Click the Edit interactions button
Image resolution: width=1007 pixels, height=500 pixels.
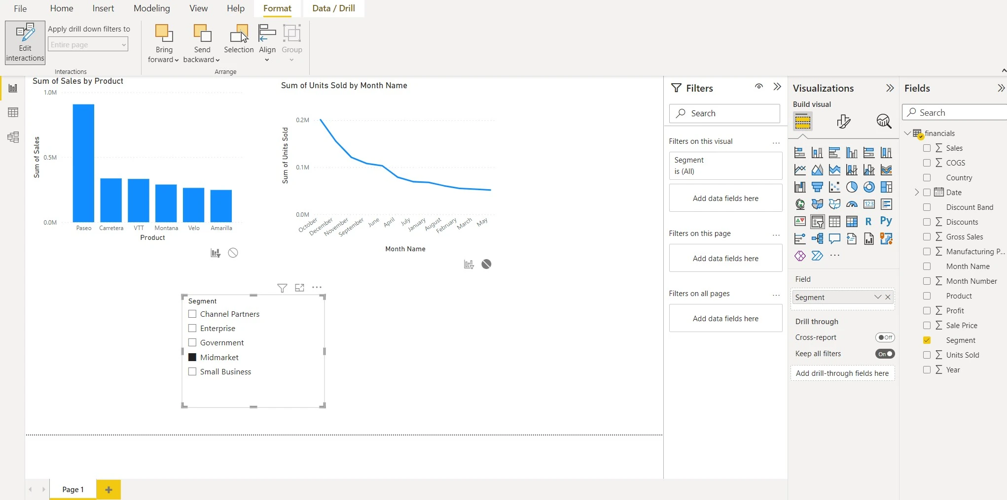tap(25, 43)
